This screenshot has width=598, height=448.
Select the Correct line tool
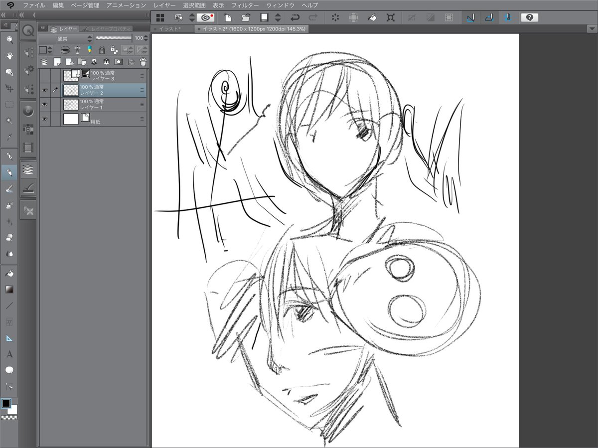[9, 387]
